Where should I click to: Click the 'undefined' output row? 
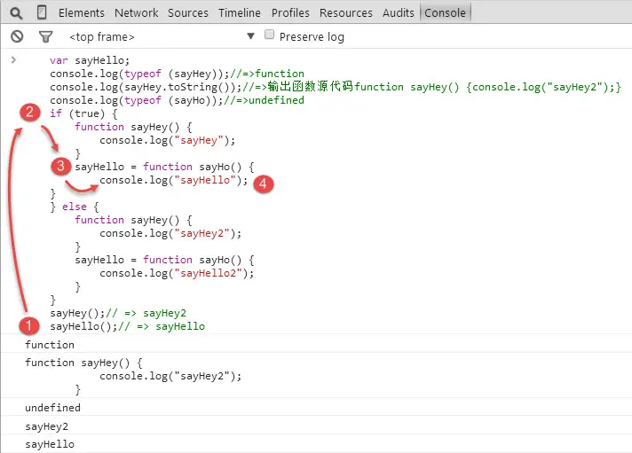(x=316, y=408)
